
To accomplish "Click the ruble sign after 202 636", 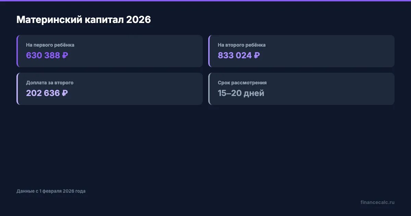I will click(x=65, y=93).
